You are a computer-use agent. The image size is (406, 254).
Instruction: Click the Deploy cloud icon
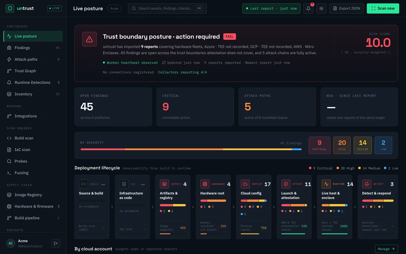(245, 184)
